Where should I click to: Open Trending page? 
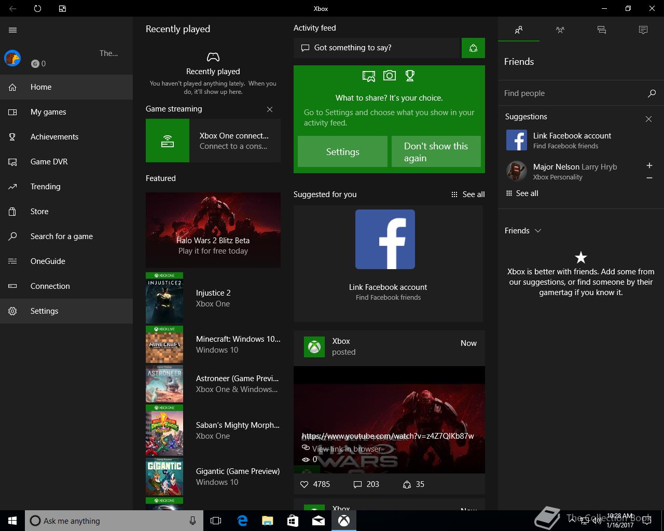(66, 187)
